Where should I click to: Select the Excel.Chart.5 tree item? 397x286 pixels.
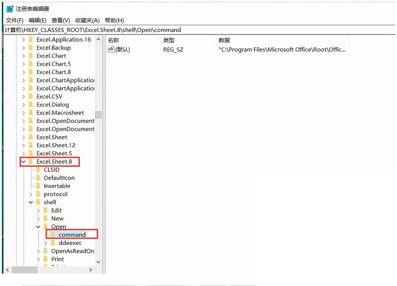pyautogui.click(x=53, y=64)
